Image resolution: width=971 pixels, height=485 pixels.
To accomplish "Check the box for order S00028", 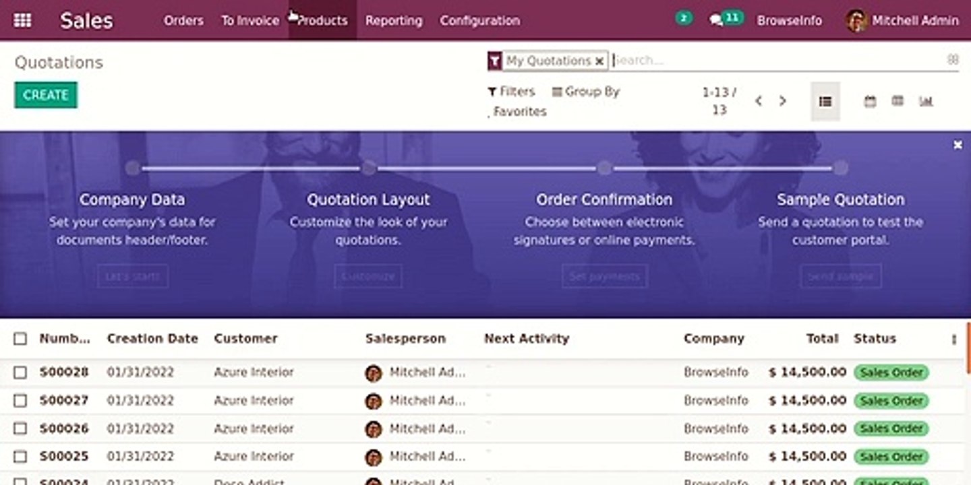I will [x=20, y=373].
